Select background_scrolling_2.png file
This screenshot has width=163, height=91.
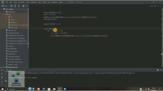pyautogui.click(x=16, y=41)
